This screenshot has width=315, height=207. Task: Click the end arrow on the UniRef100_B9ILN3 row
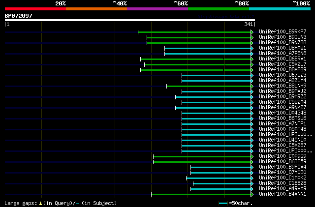[252, 37]
